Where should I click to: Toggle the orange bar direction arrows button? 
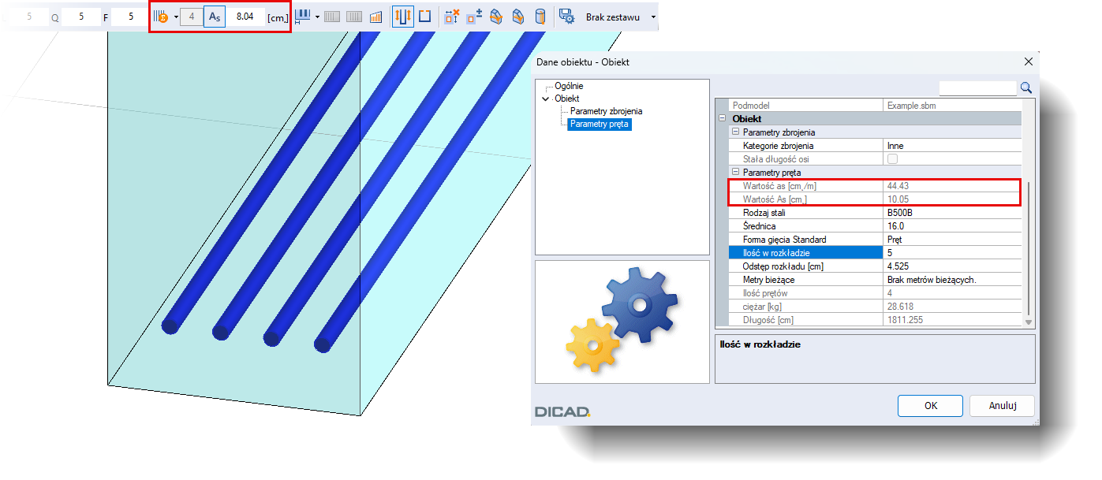coord(402,17)
